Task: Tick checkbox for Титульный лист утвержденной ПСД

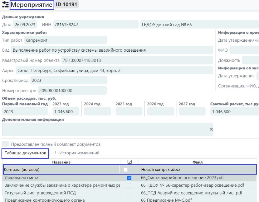Action: tap(129, 193)
